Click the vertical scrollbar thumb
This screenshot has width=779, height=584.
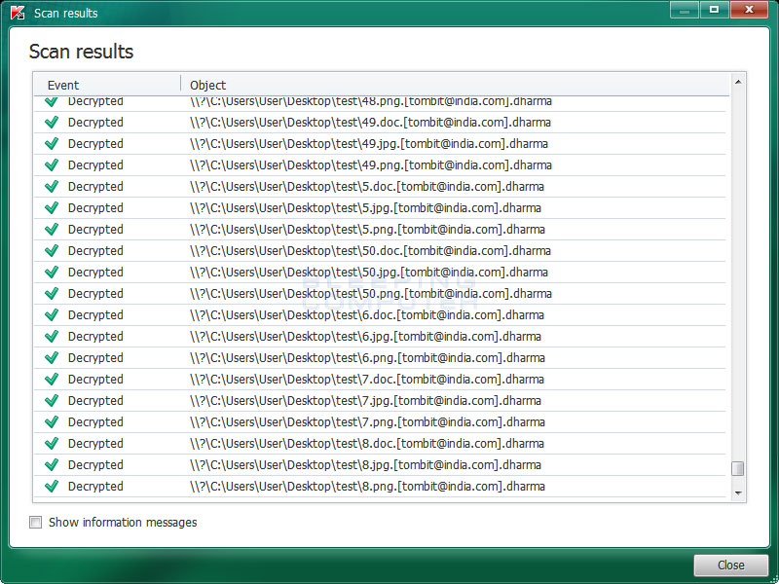click(738, 469)
